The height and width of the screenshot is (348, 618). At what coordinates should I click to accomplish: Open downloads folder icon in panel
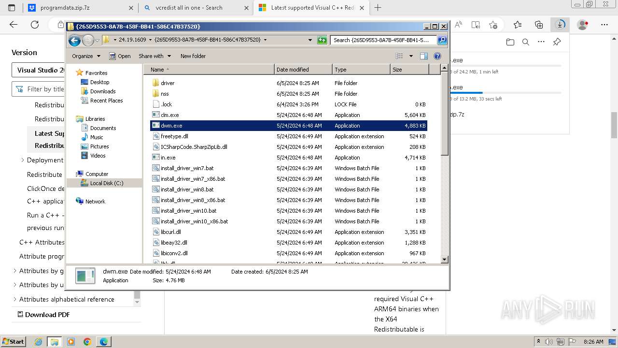(510, 42)
